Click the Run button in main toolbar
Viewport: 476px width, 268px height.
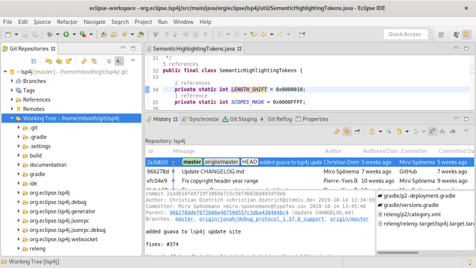(66, 34)
